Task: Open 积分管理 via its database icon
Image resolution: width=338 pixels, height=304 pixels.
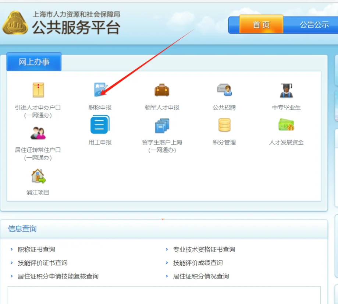Action: point(224,125)
